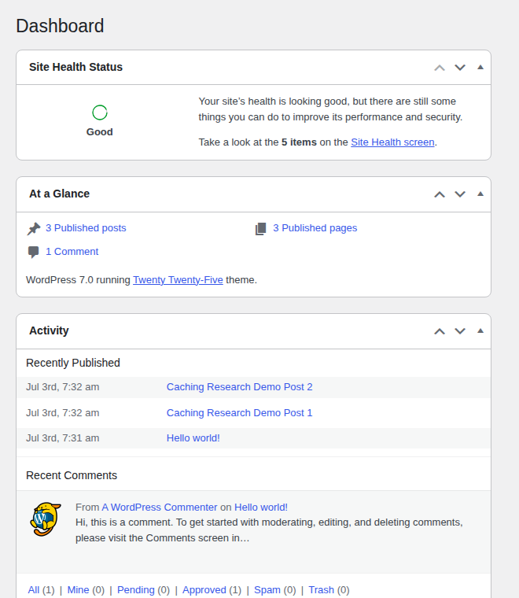This screenshot has height=598, width=519.
Task: Move At a Glance panel down
Action: click(460, 194)
